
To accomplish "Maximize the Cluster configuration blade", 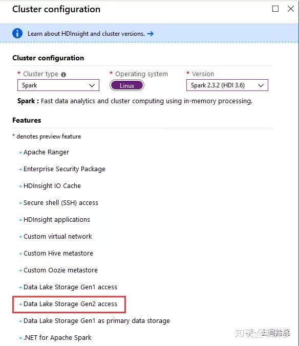I will point(275,9).
